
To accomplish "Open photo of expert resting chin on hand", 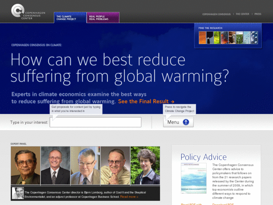I will [115, 166].
